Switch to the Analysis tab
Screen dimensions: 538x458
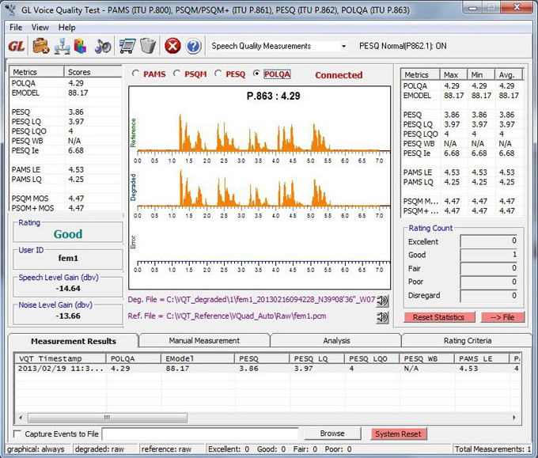point(336,341)
